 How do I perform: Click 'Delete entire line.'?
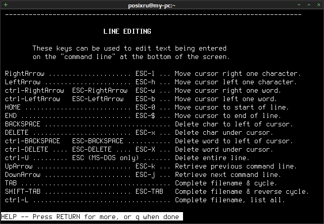coord(212,158)
